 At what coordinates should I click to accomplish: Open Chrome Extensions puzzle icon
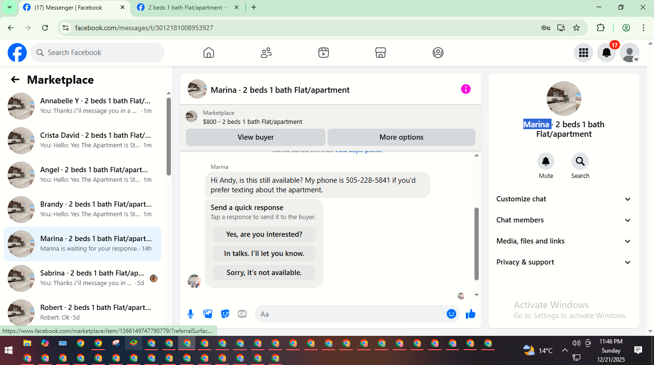point(601,28)
